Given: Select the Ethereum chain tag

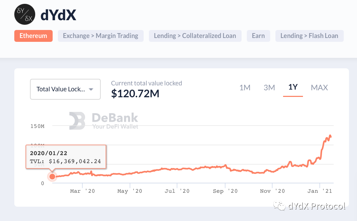Looking at the screenshot, I should (33, 36).
